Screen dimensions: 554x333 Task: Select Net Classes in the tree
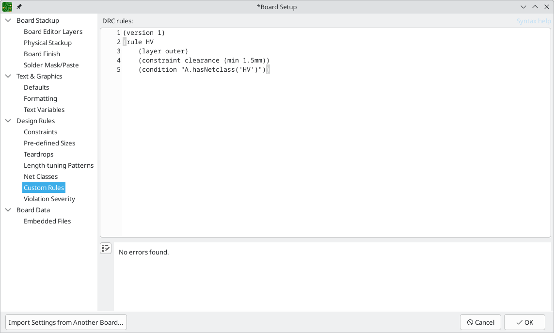click(41, 176)
